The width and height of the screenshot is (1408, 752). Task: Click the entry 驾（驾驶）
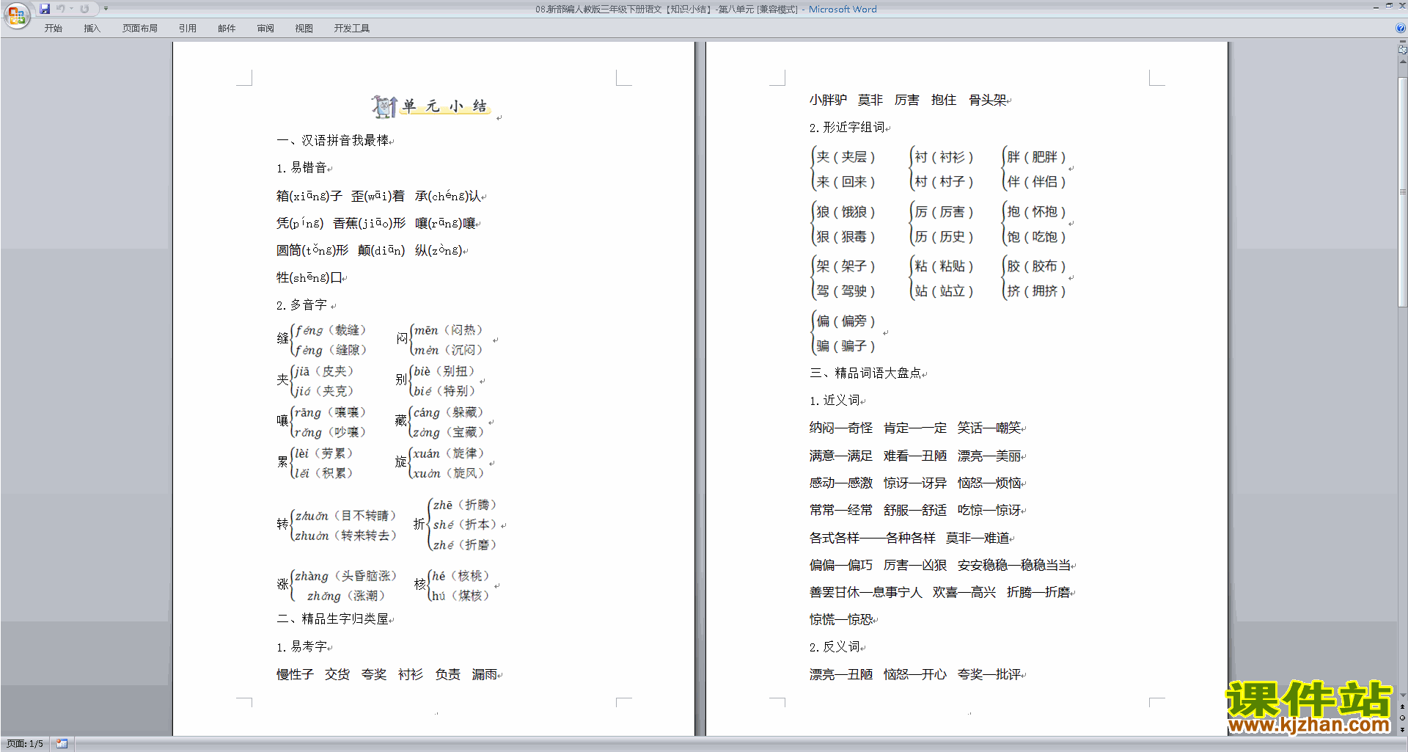(846, 291)
